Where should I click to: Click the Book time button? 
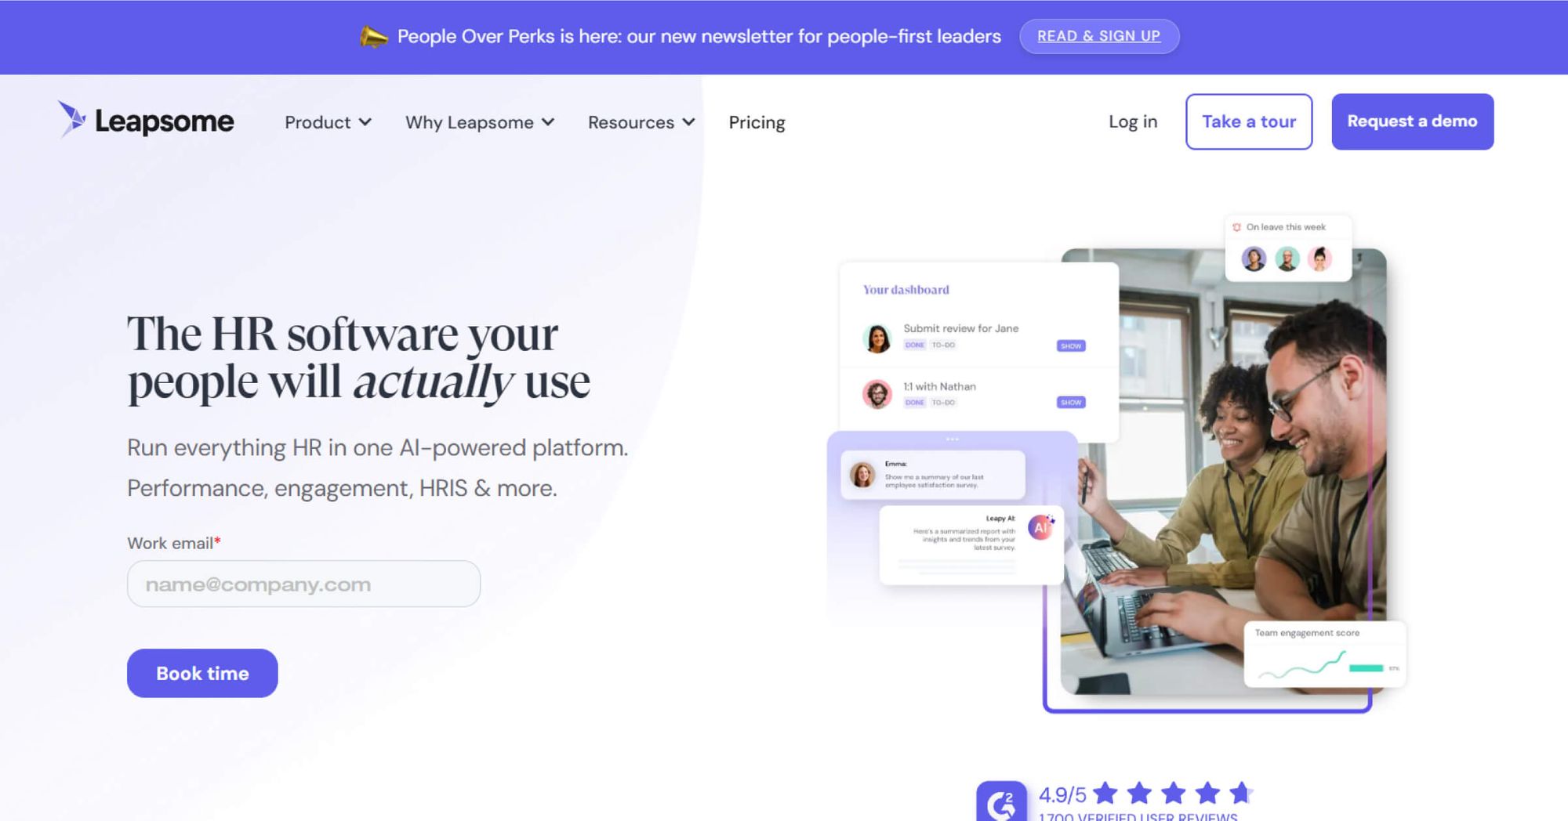(x=202, y=673)
